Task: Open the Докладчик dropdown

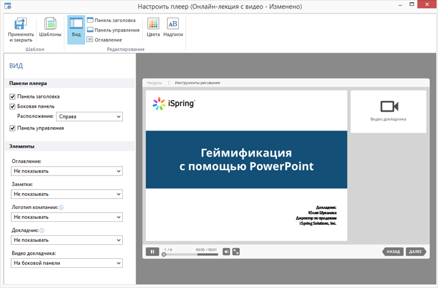Action: pyautogui.click(x=67, y=240)
